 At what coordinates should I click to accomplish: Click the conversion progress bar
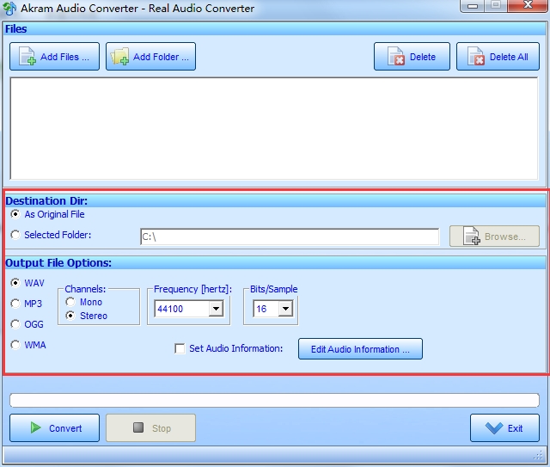tap(274, 400)
